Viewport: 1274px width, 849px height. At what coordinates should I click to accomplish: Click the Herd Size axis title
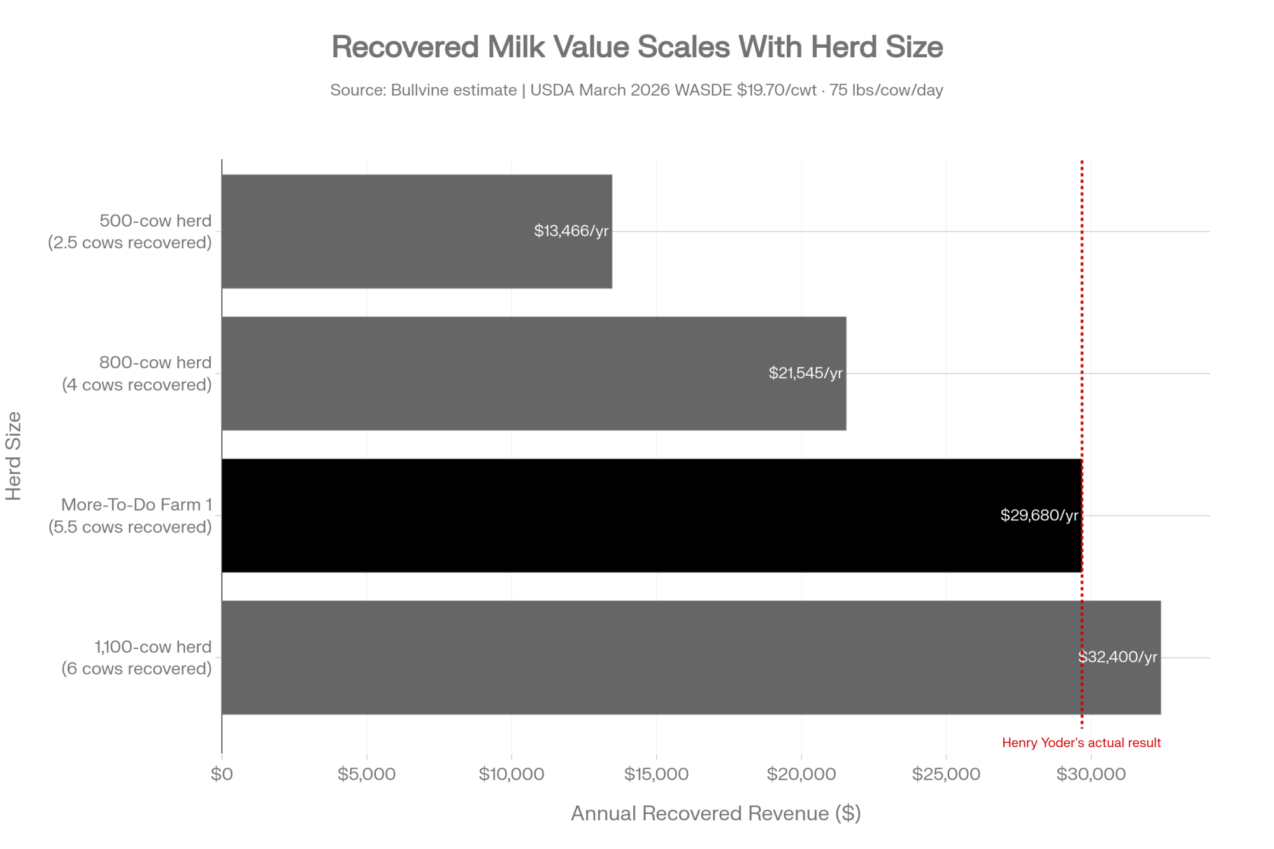pyautogui.click(x=13, y=456)
